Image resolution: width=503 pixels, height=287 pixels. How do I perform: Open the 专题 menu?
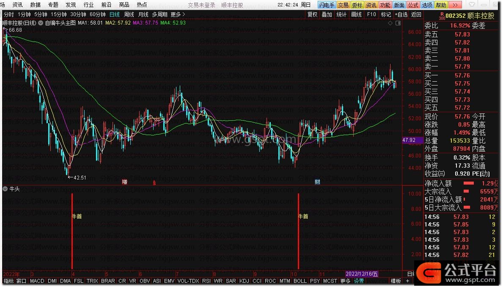53,5
